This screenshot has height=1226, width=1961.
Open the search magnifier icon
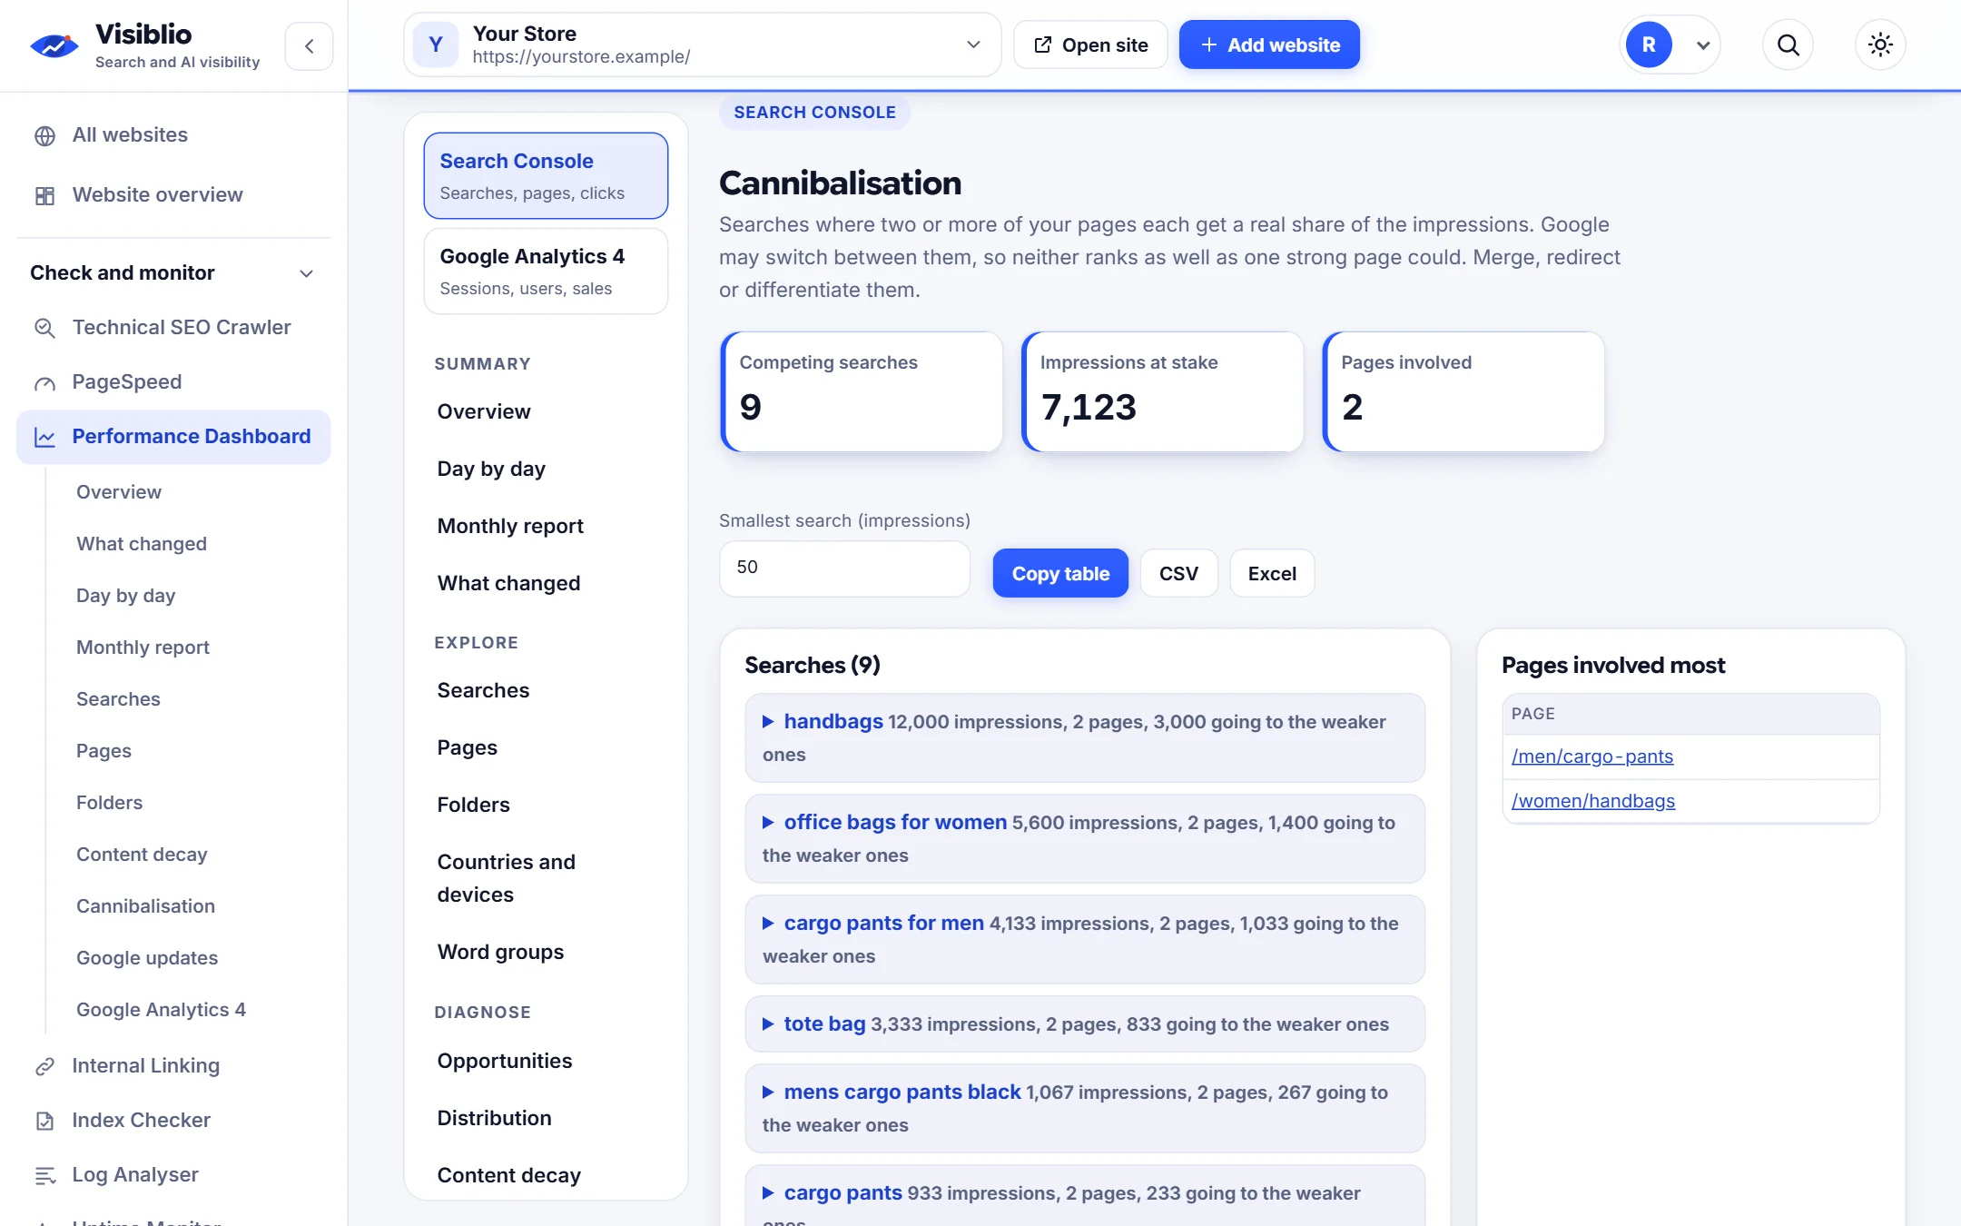click(x=1788, y=44)
